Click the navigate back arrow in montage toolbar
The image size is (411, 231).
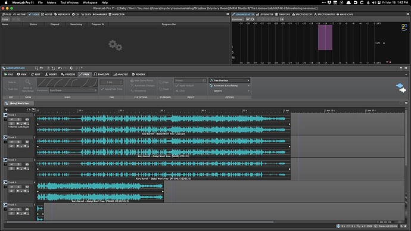tap(71, 68)
